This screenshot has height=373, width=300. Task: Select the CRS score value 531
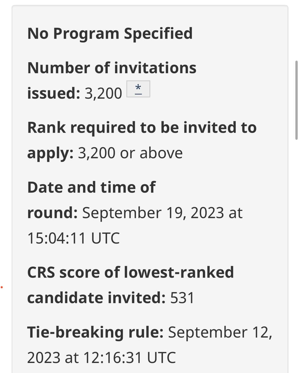[x=182, y=298]
